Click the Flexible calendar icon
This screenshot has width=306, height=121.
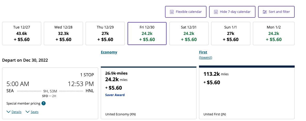[x=172, y=12]
